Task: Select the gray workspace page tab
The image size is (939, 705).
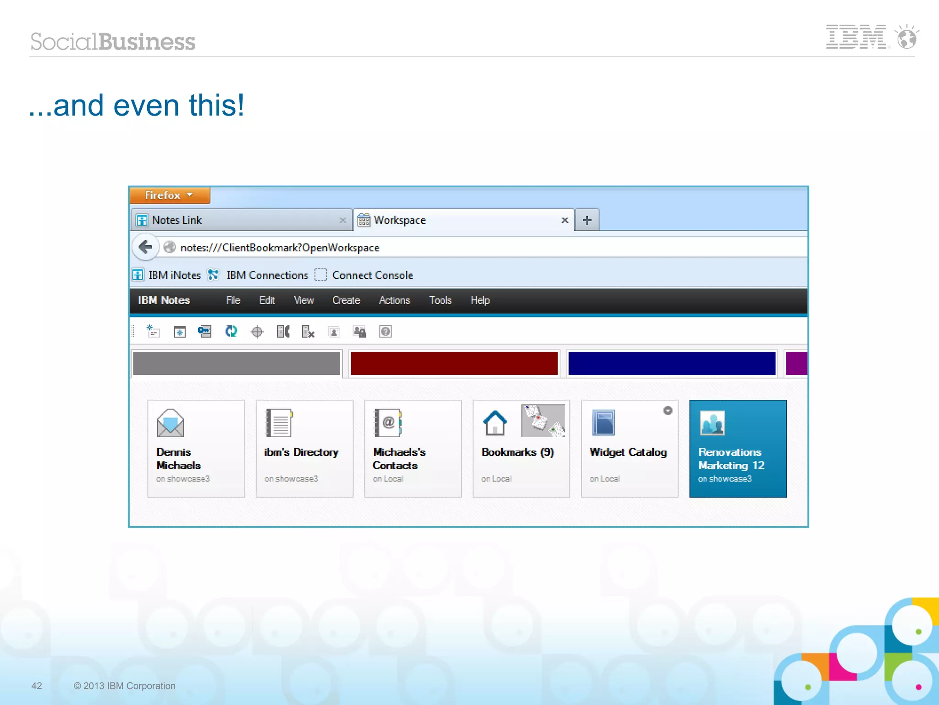Action: coord(237,363)
